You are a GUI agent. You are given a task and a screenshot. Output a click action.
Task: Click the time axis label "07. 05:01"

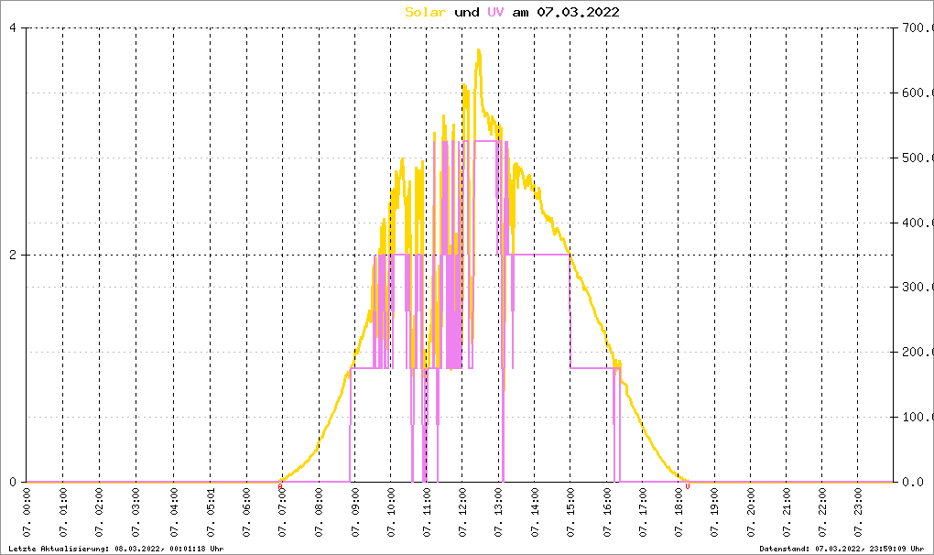[211, 512]
